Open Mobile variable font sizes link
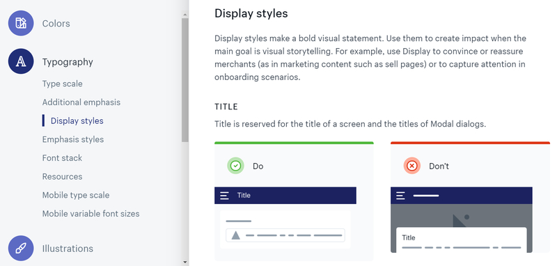Screen dimensions: 557x266 point(91,214)
